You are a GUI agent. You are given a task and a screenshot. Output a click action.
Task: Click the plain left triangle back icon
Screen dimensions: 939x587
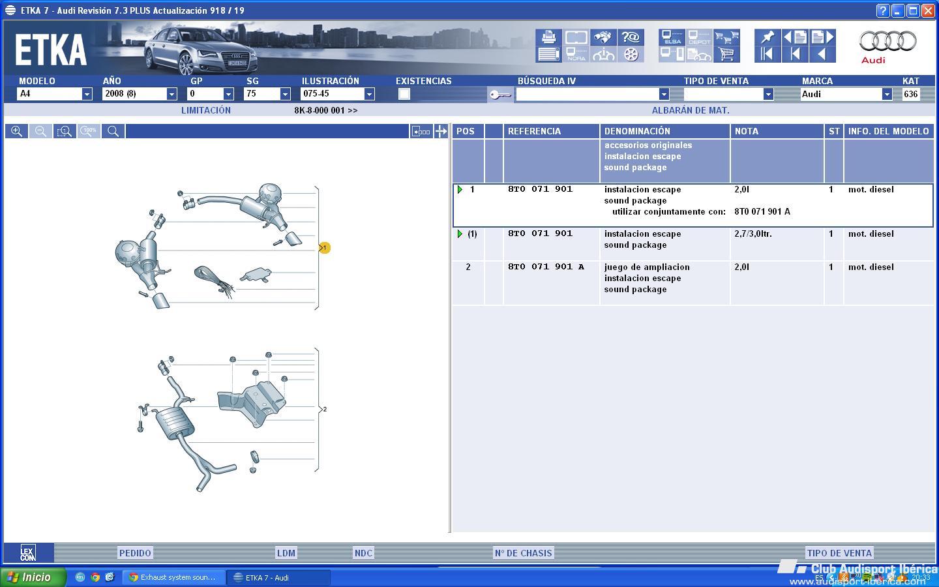(x=822, y=54)
